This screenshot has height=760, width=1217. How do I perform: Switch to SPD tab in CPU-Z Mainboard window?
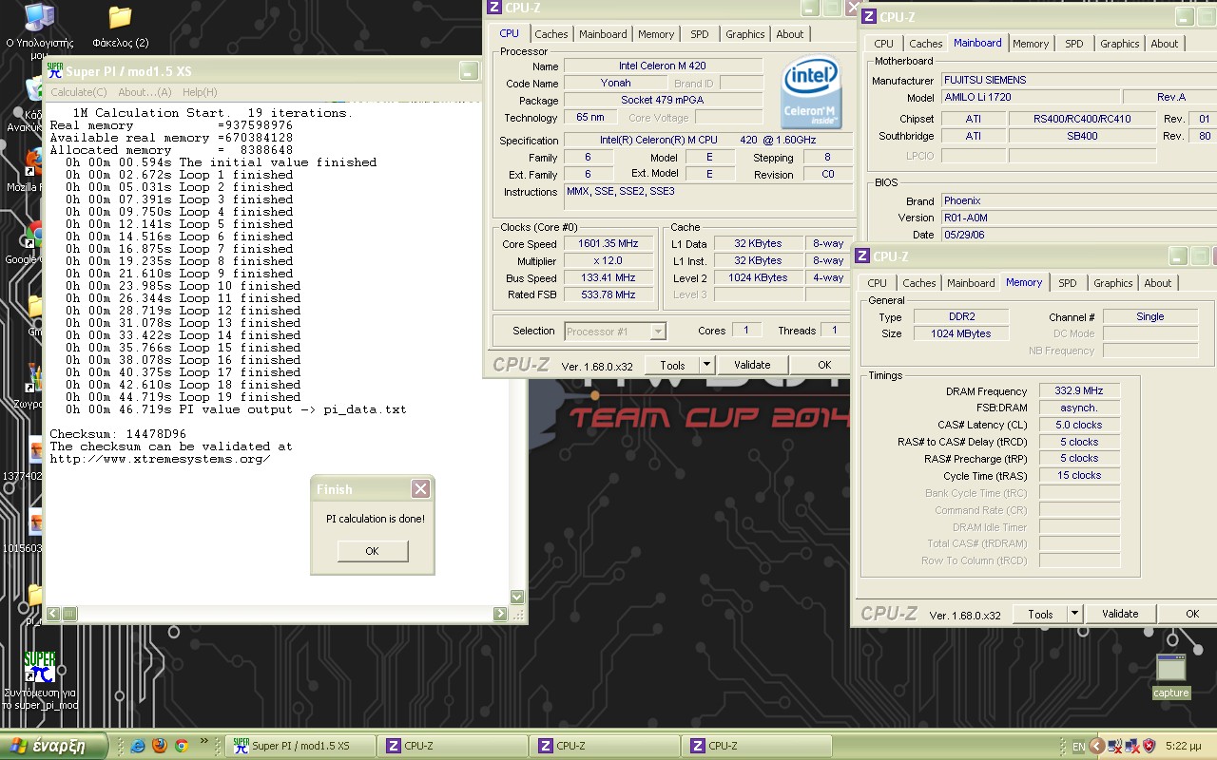pyautogui.click(x=1074, y=44)
